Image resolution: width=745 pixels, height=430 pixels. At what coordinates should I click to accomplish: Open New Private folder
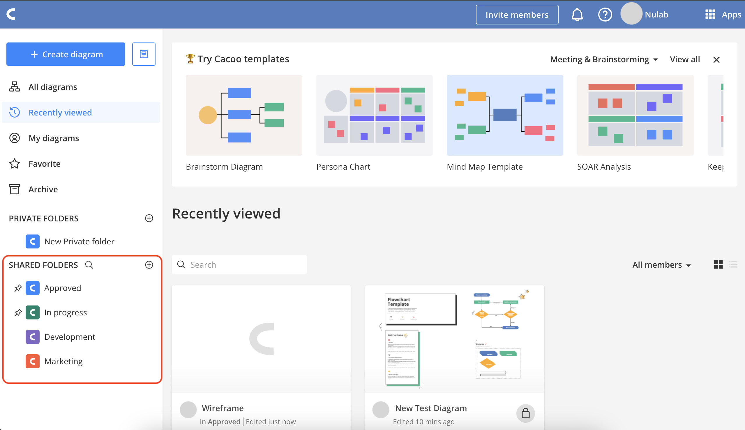[x=79, y=241]
